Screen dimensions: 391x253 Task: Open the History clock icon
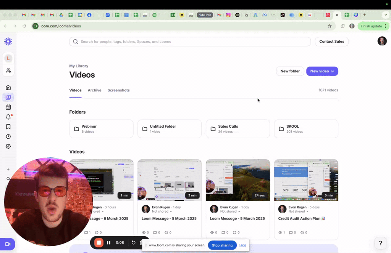8,136
